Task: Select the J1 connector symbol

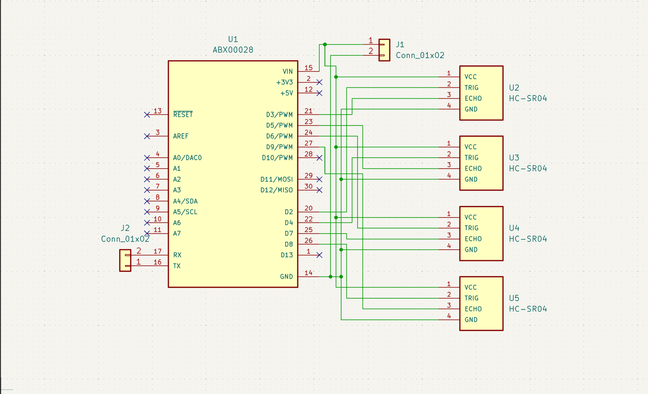Action: [x=384, y=50]
